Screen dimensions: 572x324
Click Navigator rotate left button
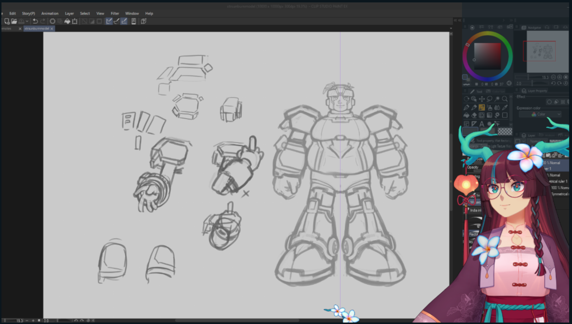[x=554, y=83]
